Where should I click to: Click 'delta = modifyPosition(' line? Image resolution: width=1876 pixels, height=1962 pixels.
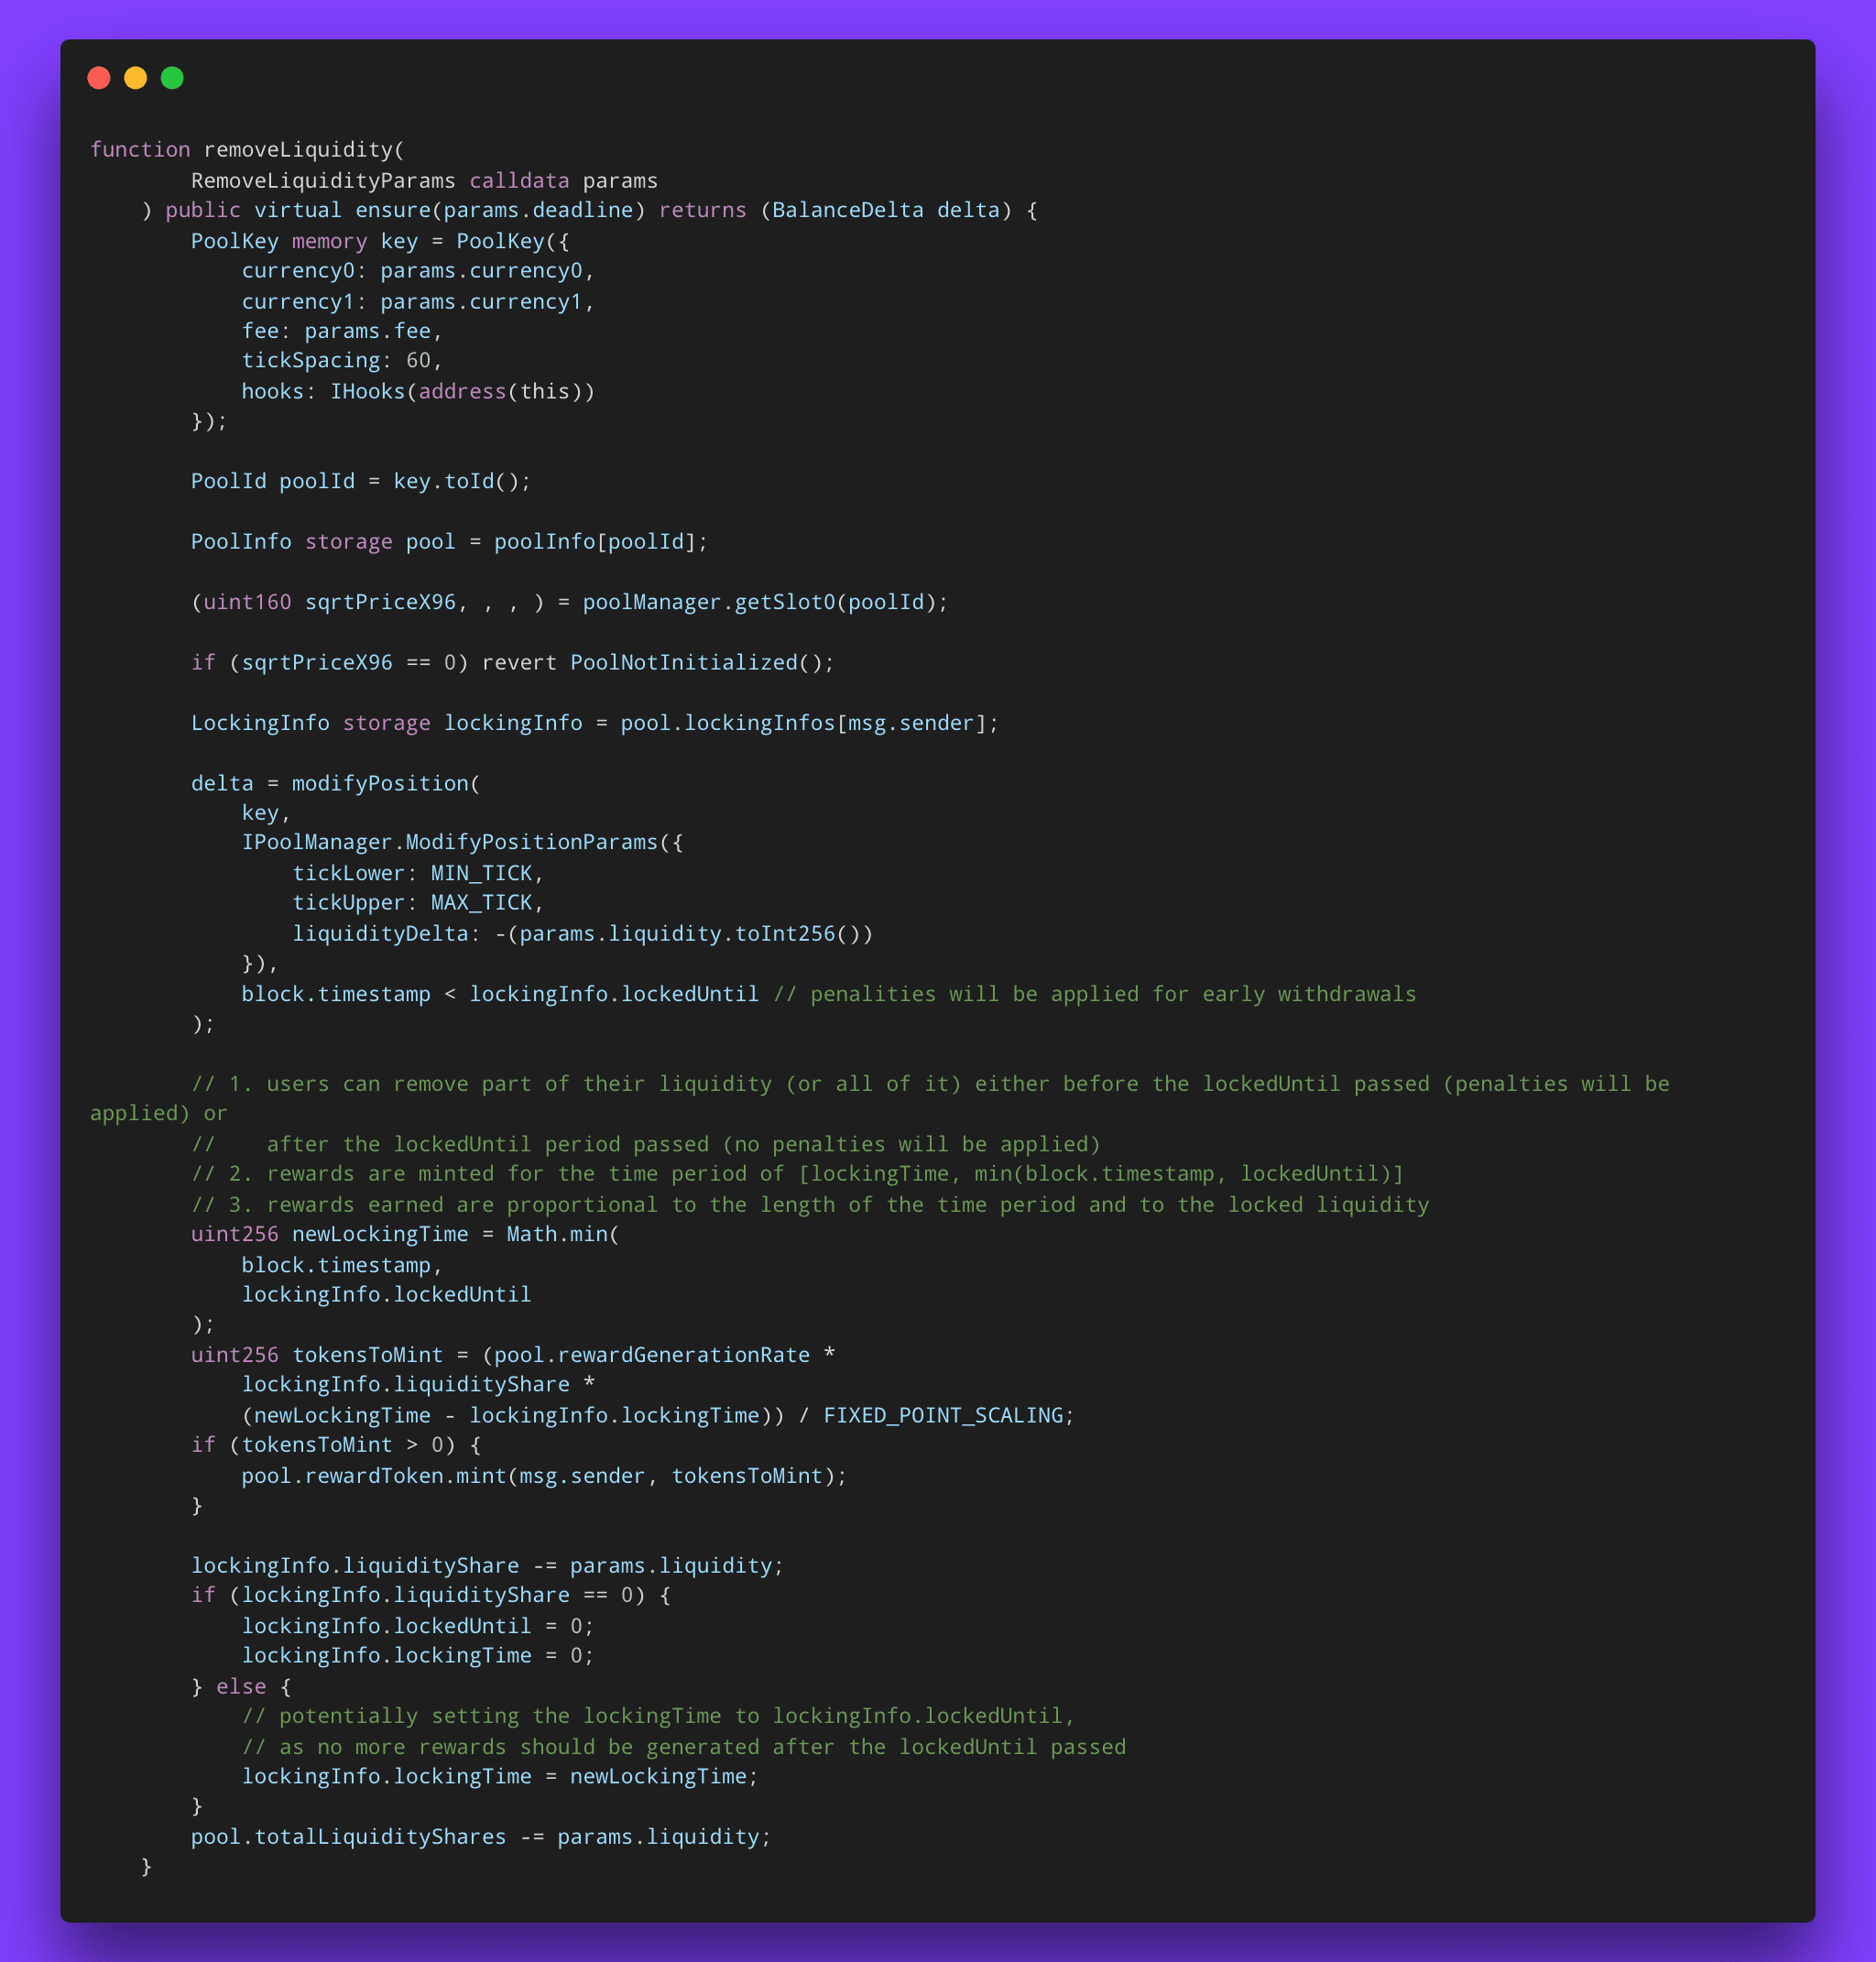336,783
